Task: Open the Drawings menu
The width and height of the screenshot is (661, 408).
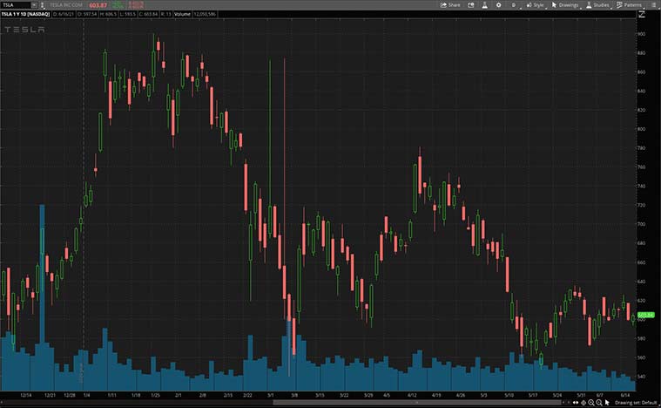Action: (566, 5)
